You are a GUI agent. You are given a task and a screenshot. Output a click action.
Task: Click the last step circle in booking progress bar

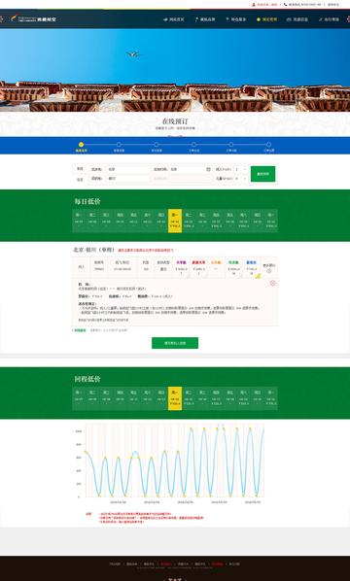click(x=268, y=145)
